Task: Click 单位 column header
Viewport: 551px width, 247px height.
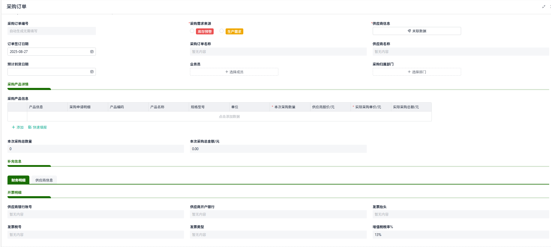Action: tap(250, 107)
